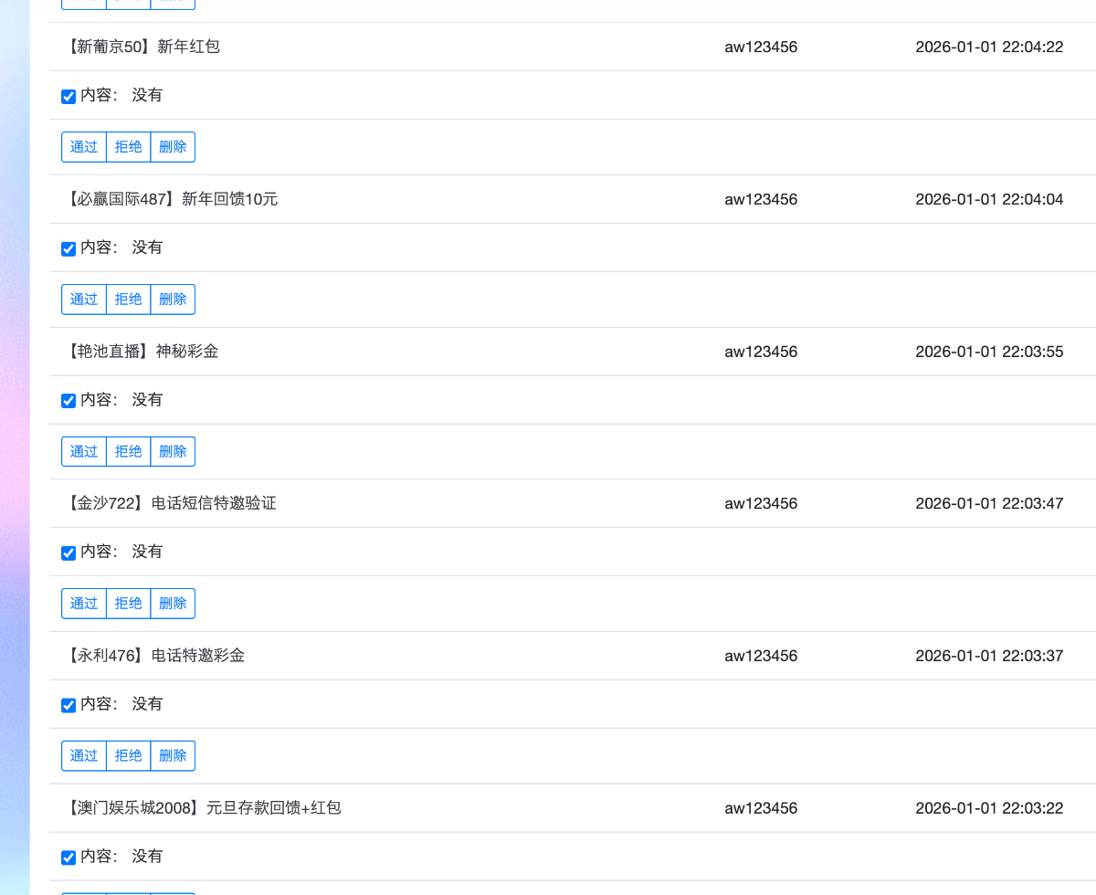Click 通过 for the 新葡京50 新年红包 entry
The height and width of the screenshot is (895, 1096).
coord(84,147)
